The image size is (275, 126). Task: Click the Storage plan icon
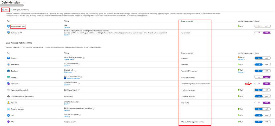pyautogui.click(x=9, y=77)
